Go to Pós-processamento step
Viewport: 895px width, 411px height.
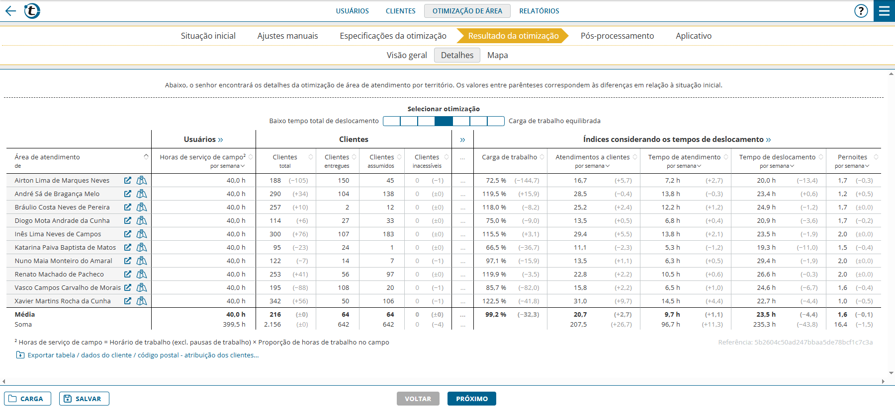pos(617,36)
